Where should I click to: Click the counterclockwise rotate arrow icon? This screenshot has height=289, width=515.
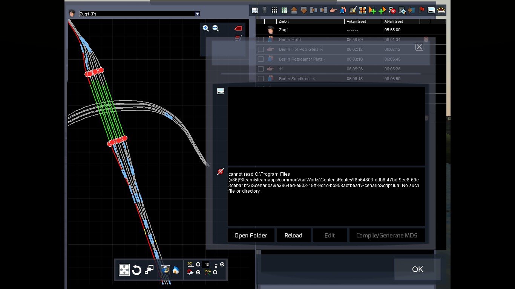136,270
